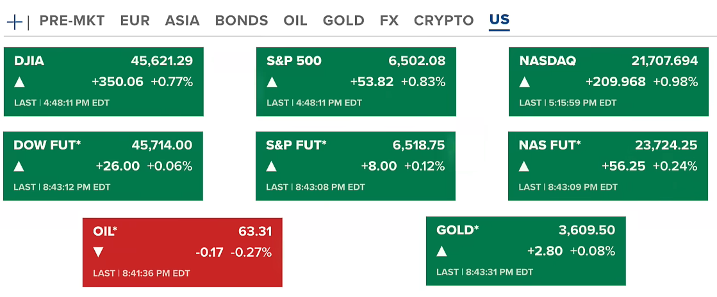Viewport: 717px width, 297px height.
Task: Click the plus icon to add market
Action: 15,21
